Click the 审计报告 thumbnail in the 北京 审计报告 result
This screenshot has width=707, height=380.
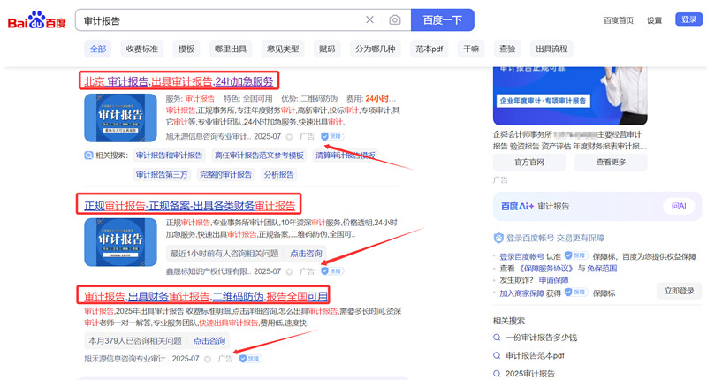120,118
